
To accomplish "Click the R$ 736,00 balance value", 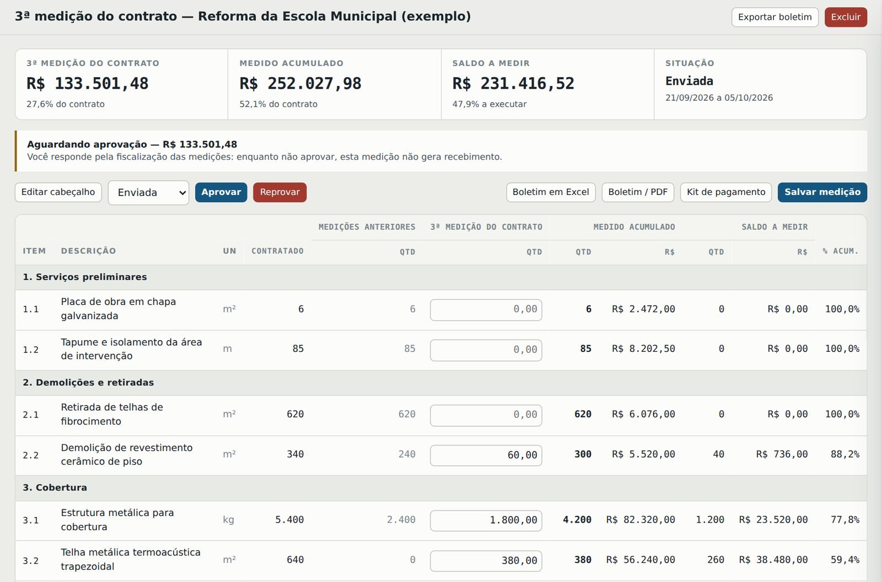I will (782, 454).
